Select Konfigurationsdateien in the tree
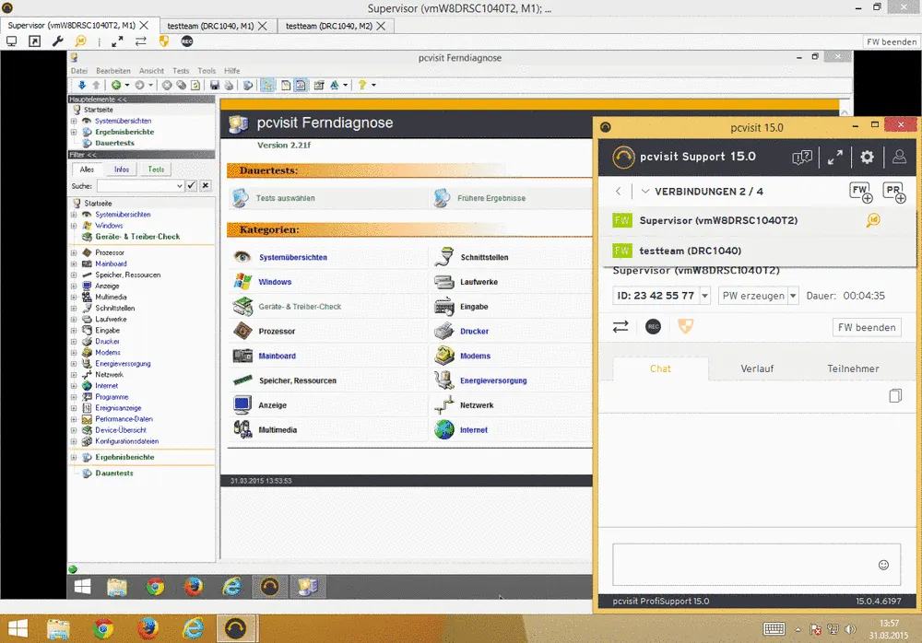 [127, 441]
